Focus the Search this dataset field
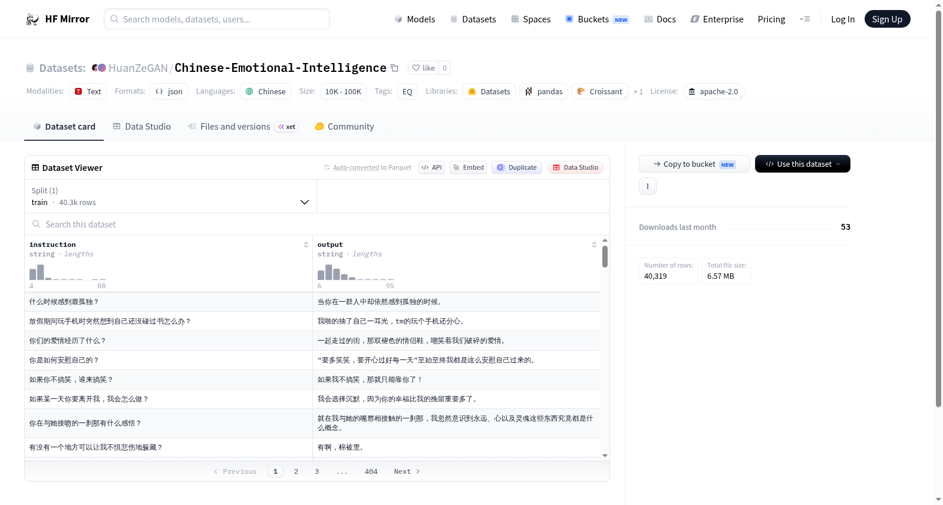Screen dimensions: 943x505 [x=317, y=225]
